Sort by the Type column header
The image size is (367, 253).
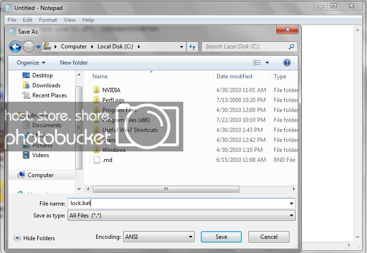click(280, 76)
